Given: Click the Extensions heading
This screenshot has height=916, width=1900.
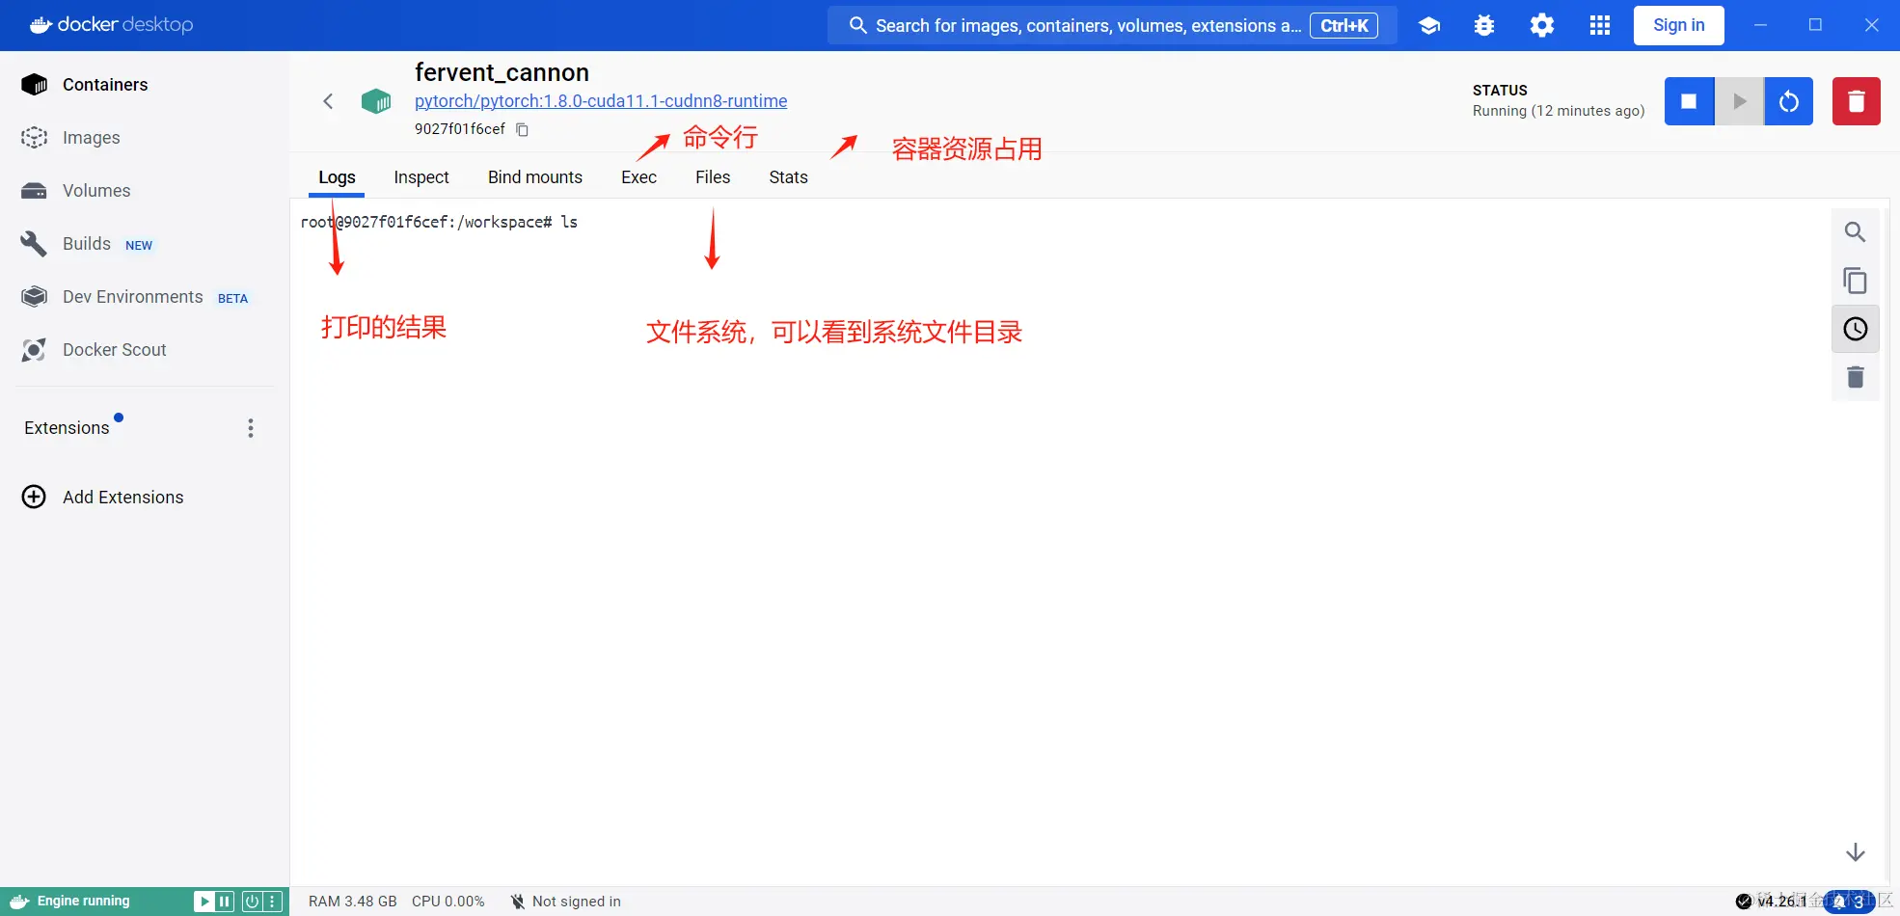Looking at the screenshot, I should click(67, 428).
